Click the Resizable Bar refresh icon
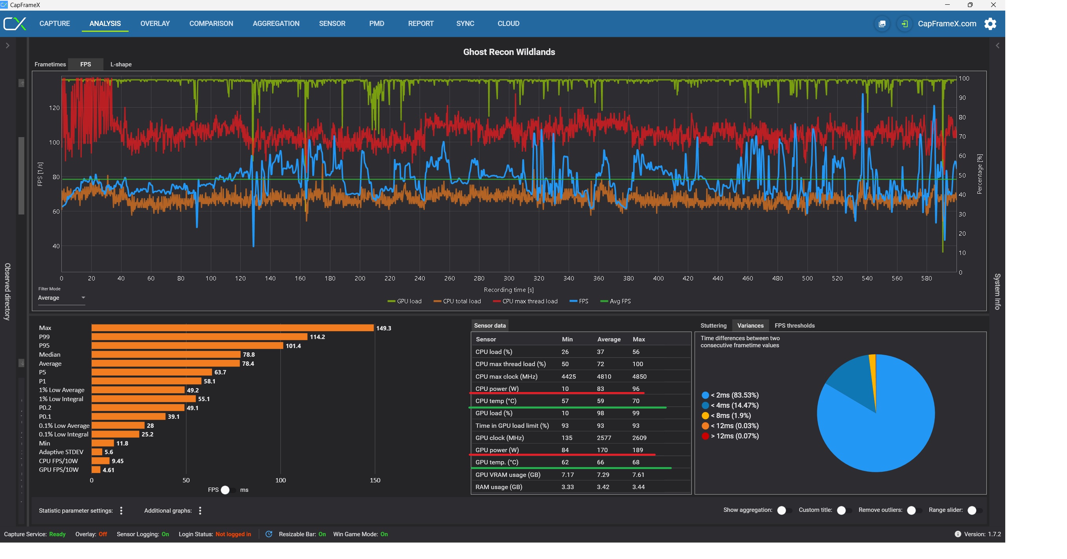 269,534
